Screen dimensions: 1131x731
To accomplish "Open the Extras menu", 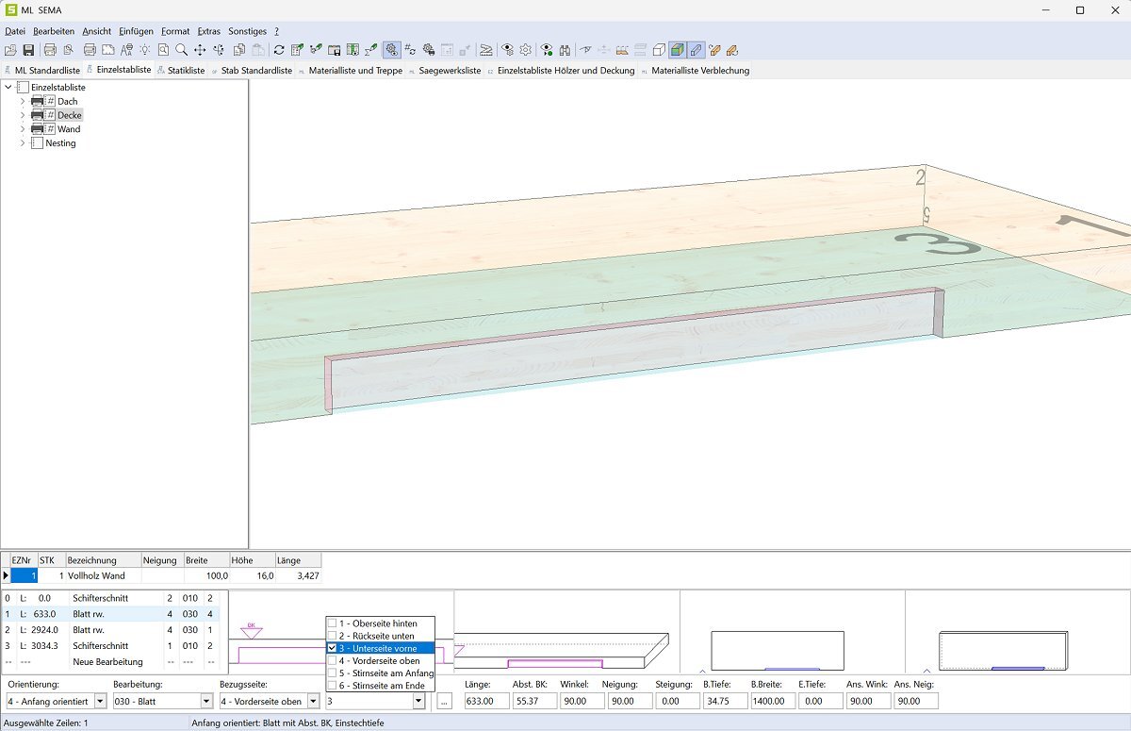I will (x=208, y=31).
